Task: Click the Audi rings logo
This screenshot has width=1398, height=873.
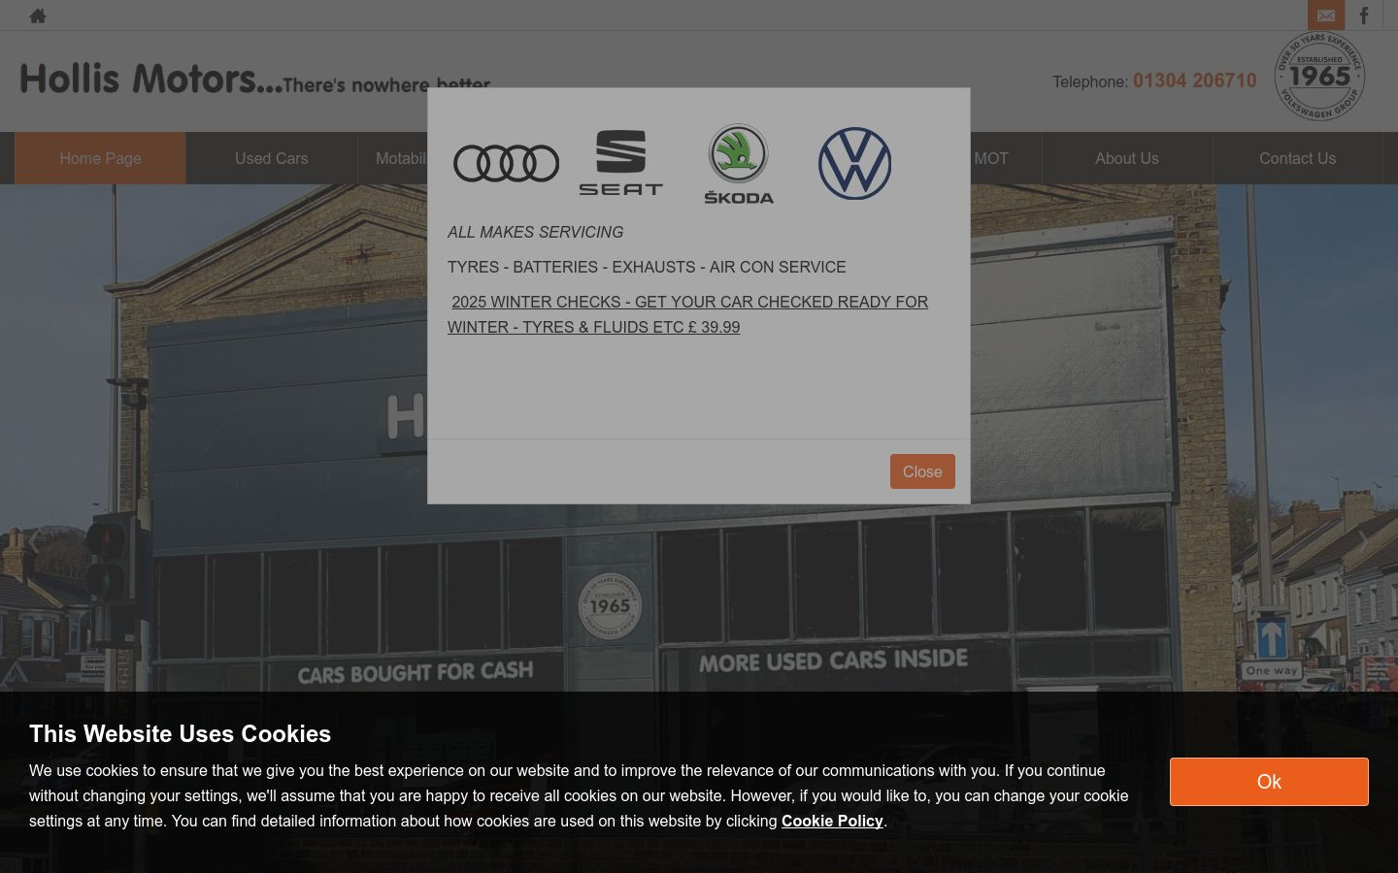Action: coord(506,163)
